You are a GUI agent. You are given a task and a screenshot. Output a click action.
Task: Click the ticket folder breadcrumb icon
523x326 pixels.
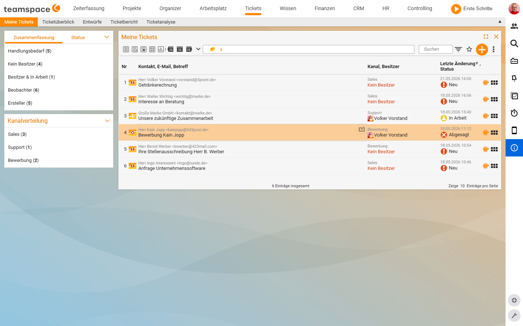[212, 49]
